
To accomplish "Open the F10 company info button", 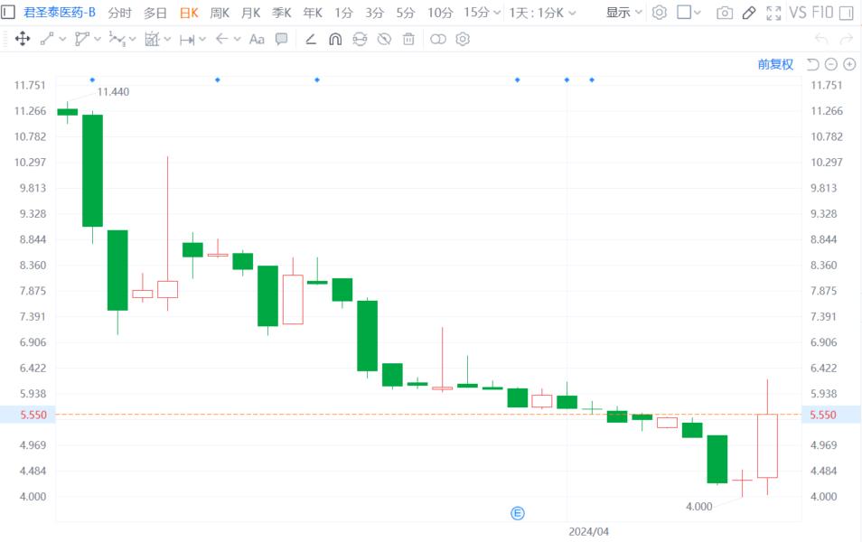I will pyautogui.click(x=822, y=12).
